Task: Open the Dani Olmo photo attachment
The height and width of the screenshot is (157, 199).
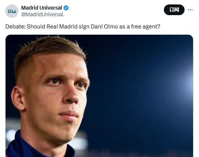Action: tap(99, 96)
